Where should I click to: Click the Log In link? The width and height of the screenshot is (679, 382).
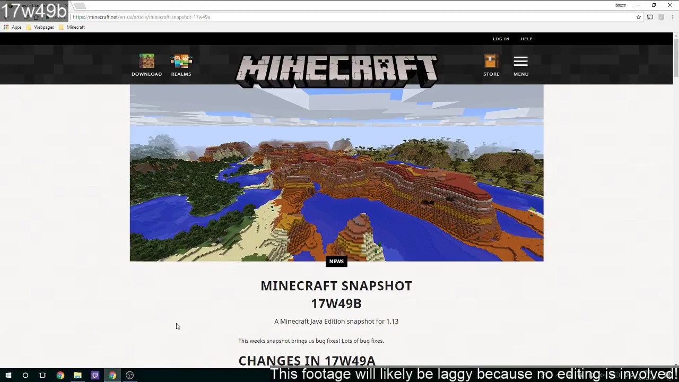pyautogui.click(x=501, y=39)
